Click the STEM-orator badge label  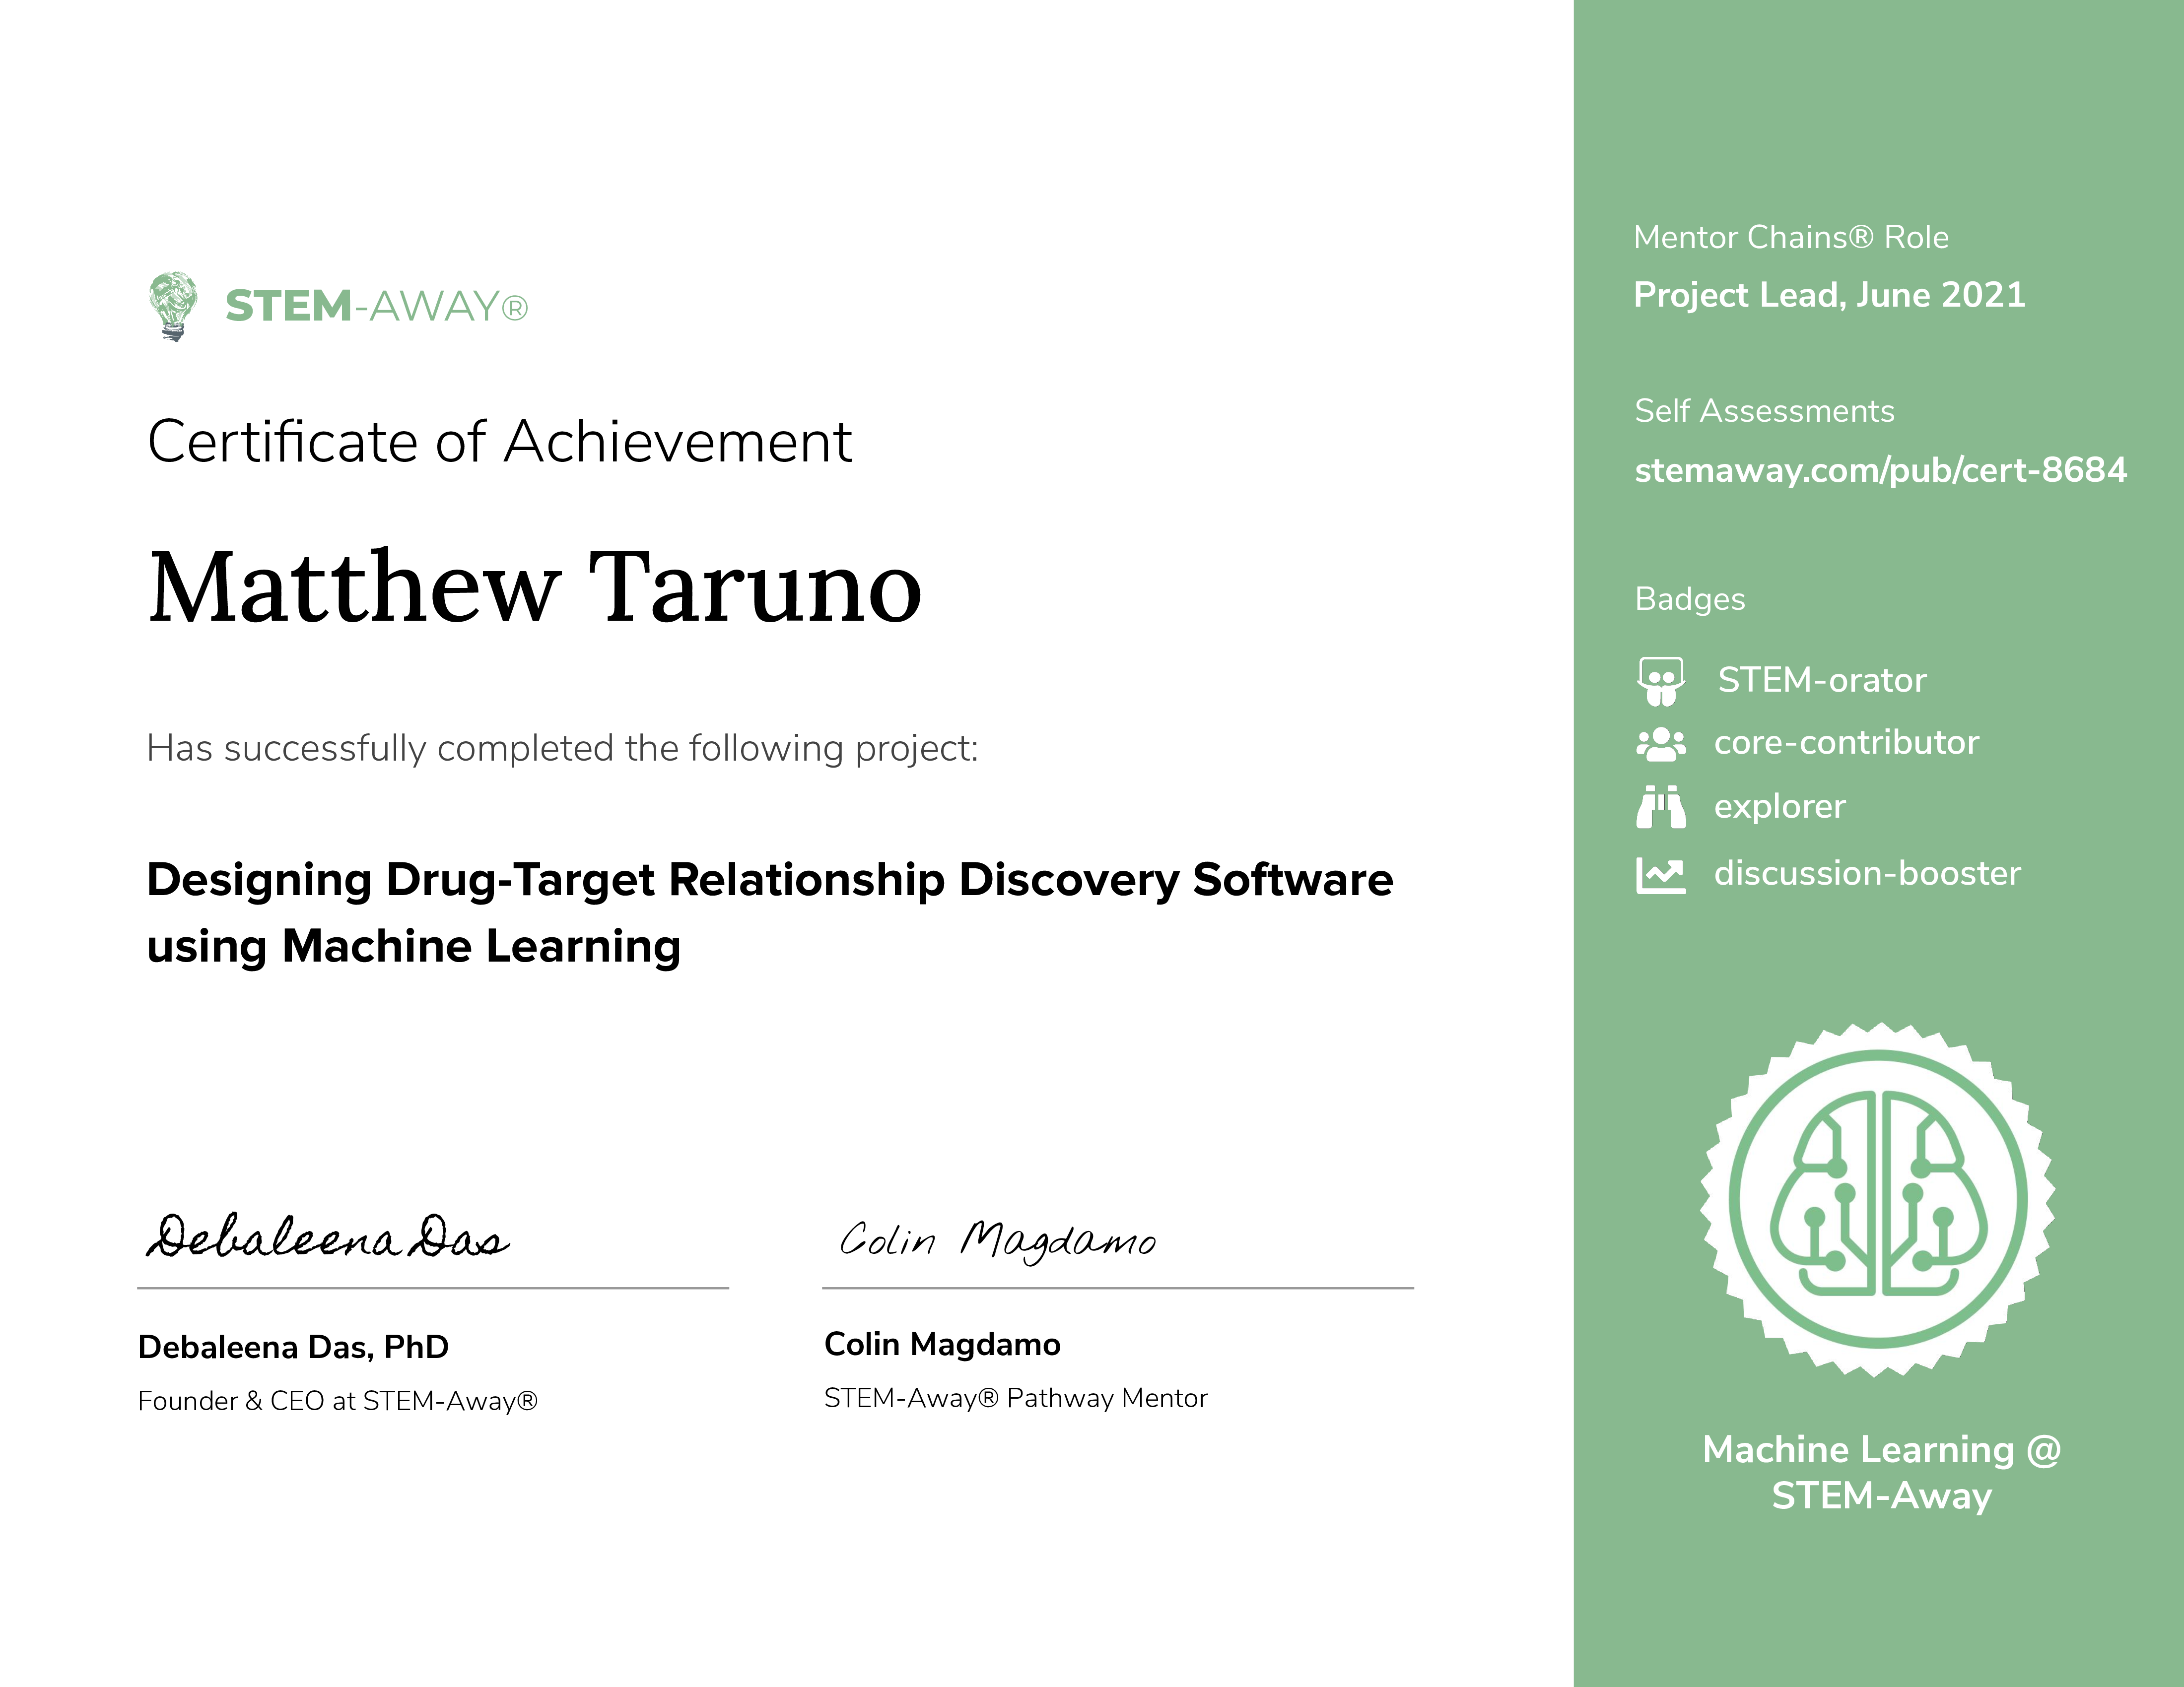(1821, 681)
